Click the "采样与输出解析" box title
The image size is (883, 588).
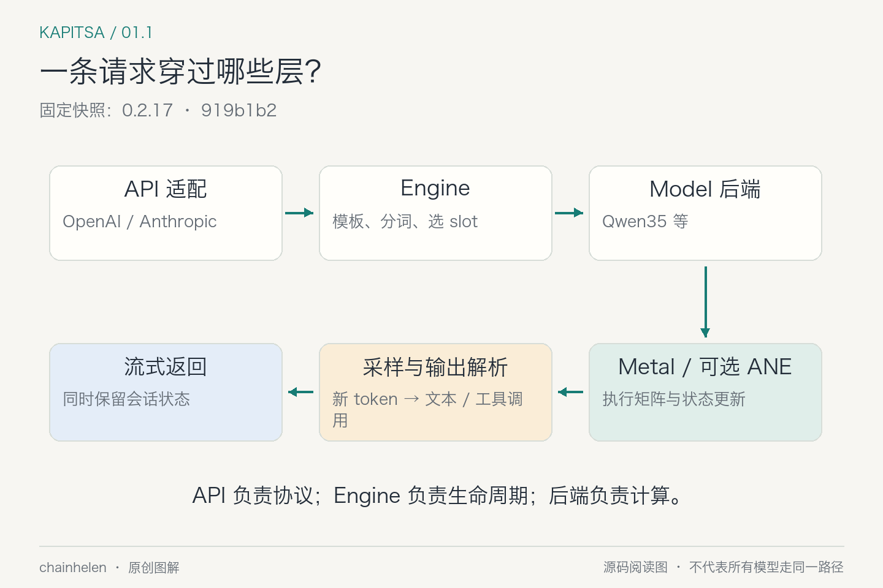click(435, 367)
